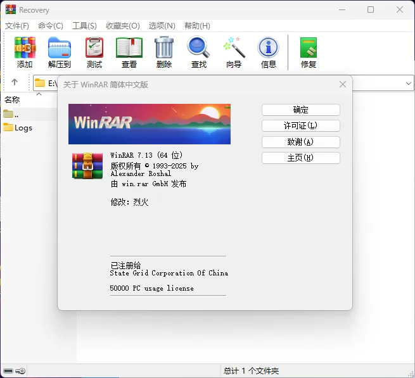
Task: Click status bar text '总计 1 个文件夹'
Action: pyautogui.click(x=251, y=371)
